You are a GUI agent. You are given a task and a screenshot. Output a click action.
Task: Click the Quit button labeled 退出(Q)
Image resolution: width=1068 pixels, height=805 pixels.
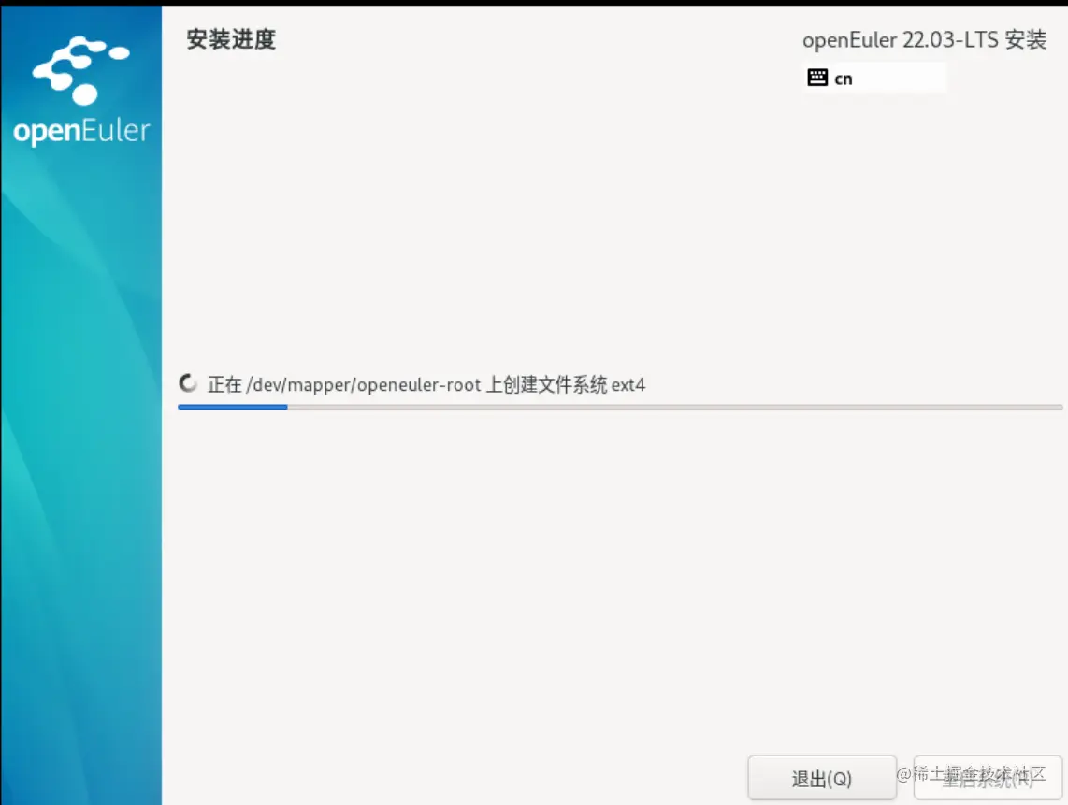821,778
